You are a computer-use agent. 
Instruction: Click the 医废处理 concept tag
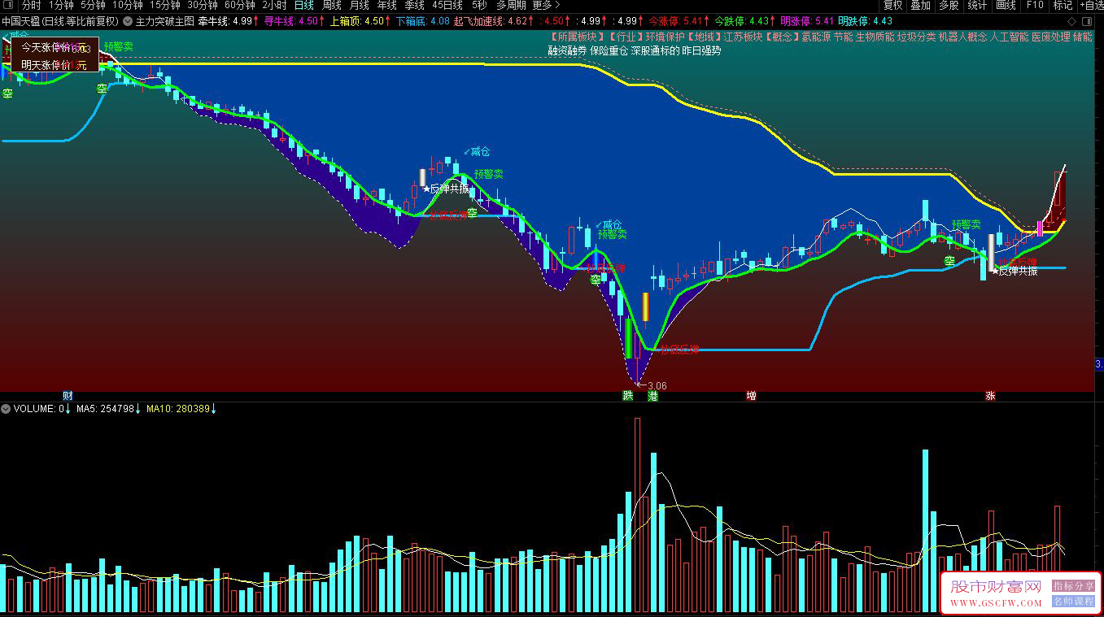(1051, 37)
